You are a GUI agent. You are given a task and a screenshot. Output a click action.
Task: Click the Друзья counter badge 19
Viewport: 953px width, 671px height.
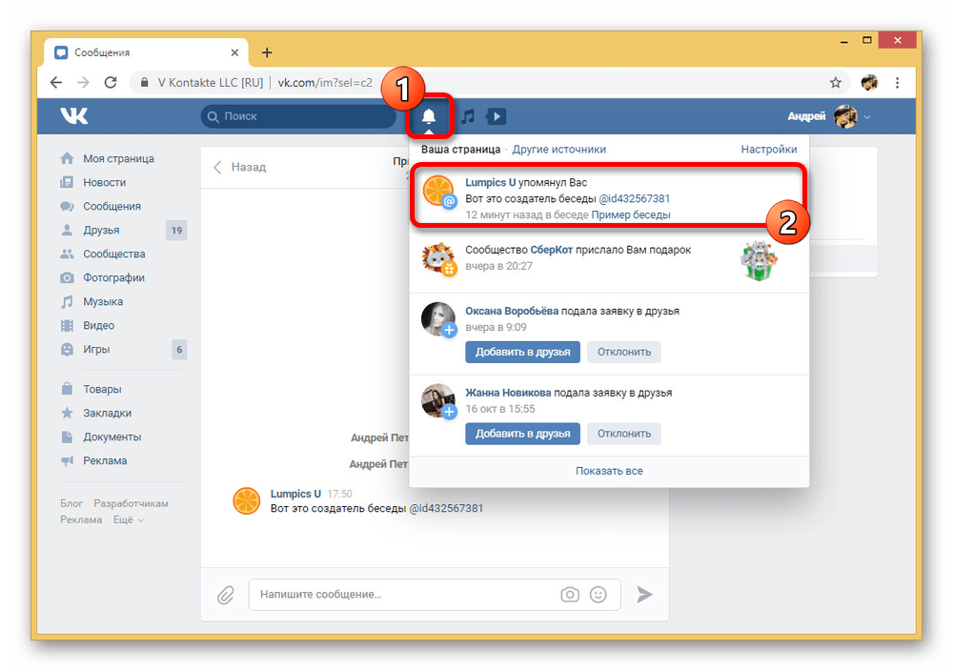pos(176,231)
